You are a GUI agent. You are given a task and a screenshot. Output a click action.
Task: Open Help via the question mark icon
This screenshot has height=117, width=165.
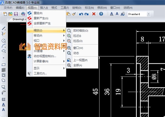tap(101, 14)
